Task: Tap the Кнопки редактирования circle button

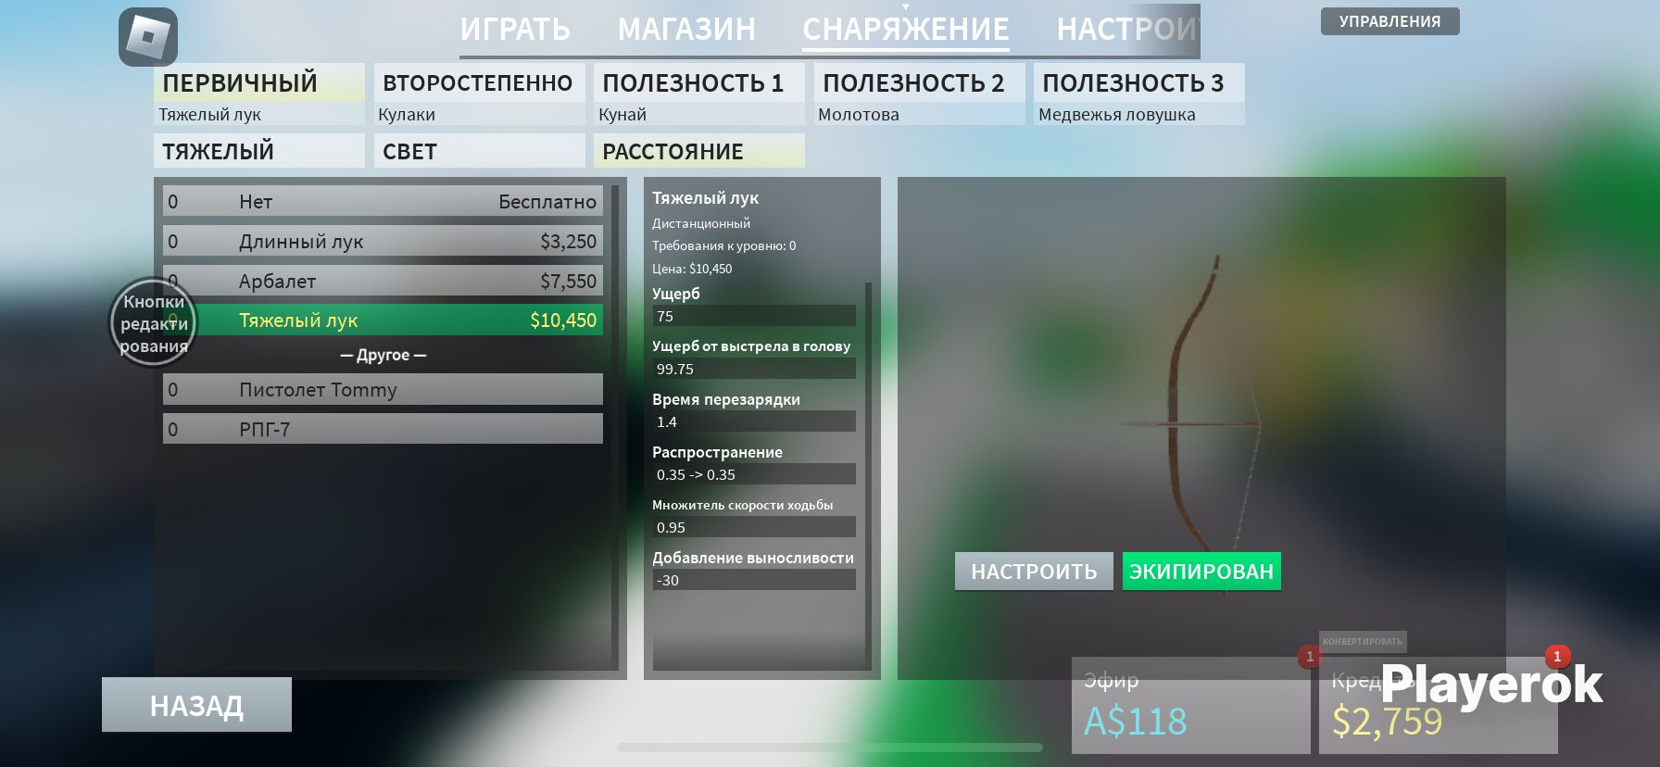Action: point(154,322)
